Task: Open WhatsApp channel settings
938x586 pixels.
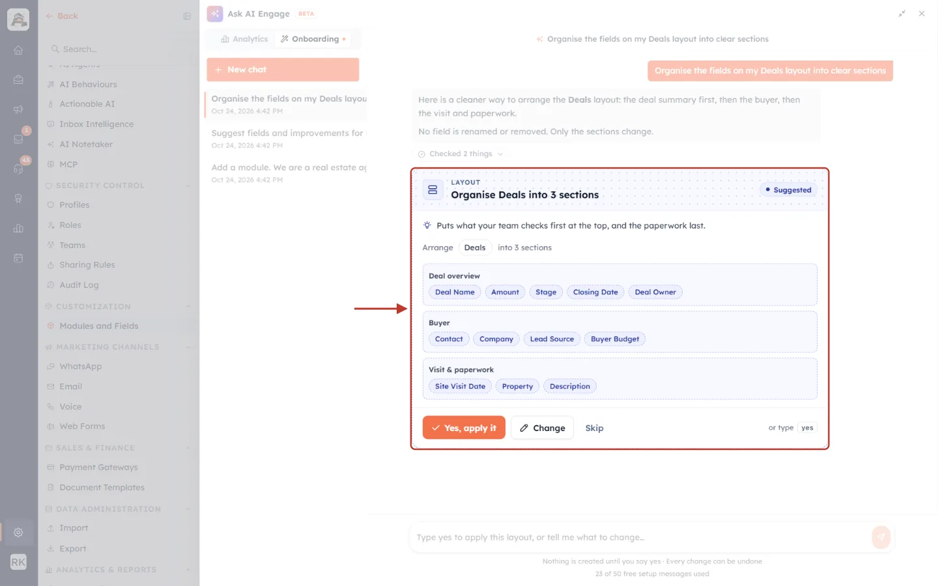Action: (x=81, y=367)
